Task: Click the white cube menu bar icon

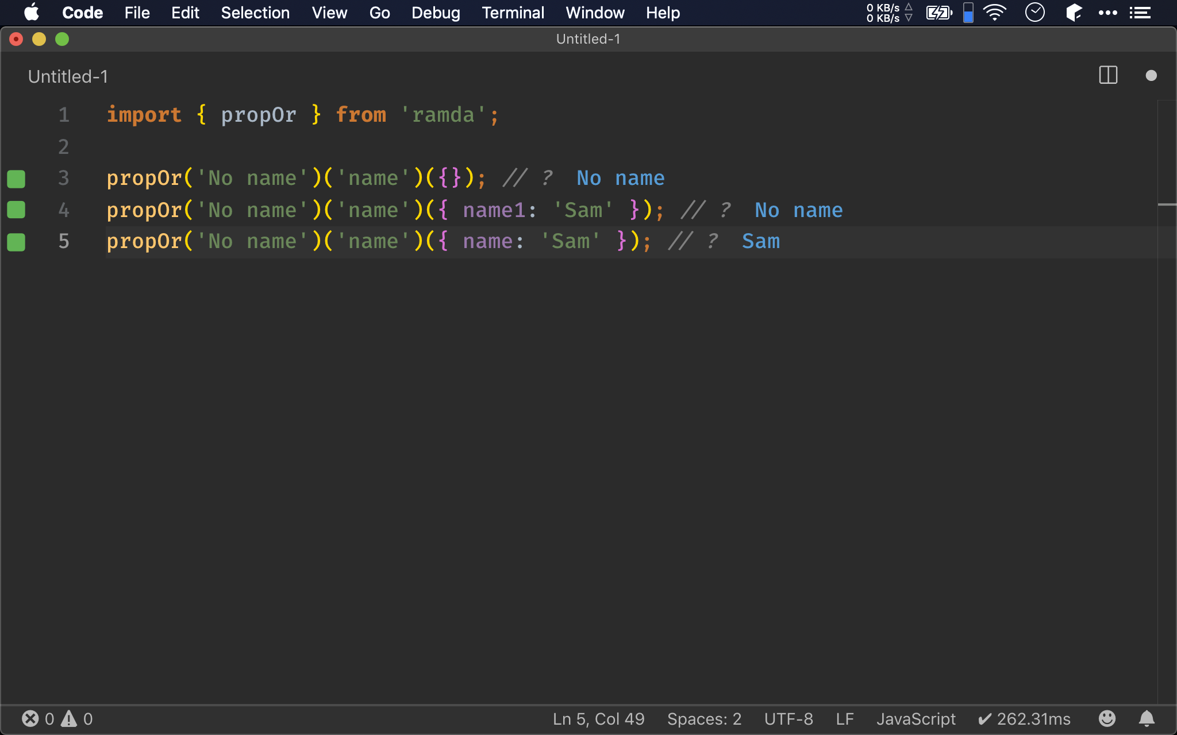Action: [x=1074, y=13]
